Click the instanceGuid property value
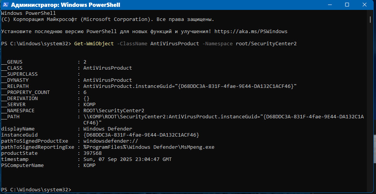The width and height of the screenshot is (376, 194). click(141, 135)
